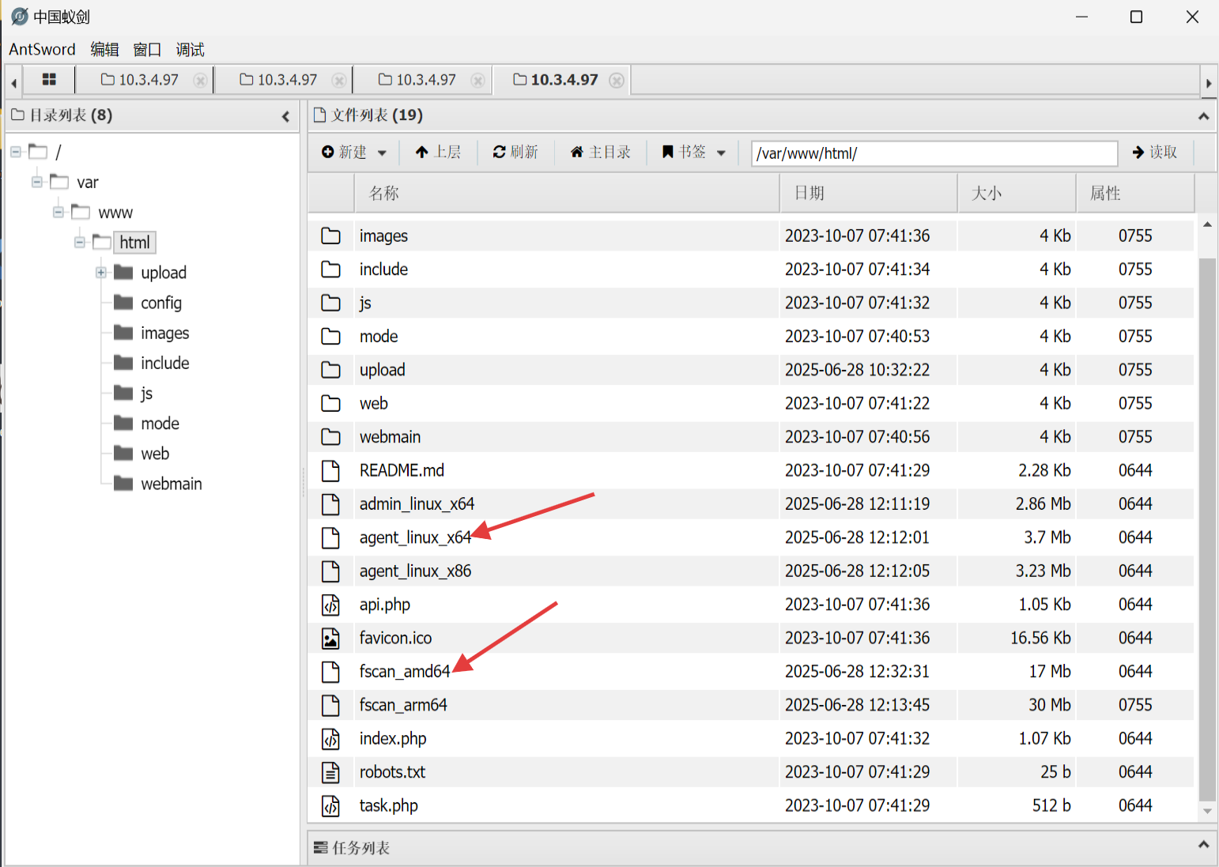
Task: Open the 编辑 menu
Action: click(x=104, y=50)
